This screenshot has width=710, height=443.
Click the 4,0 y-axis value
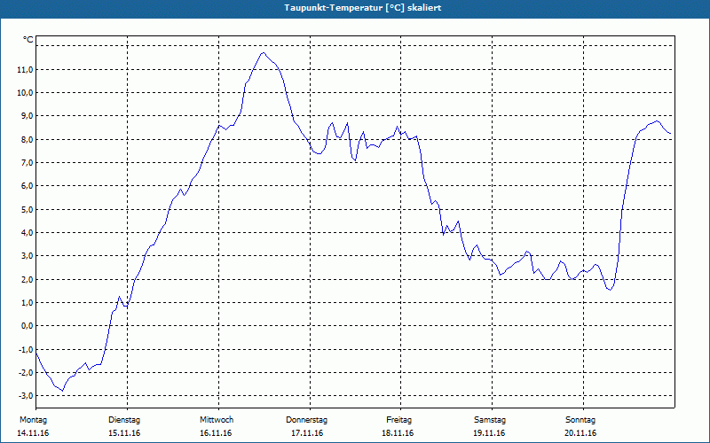(27, 233)
